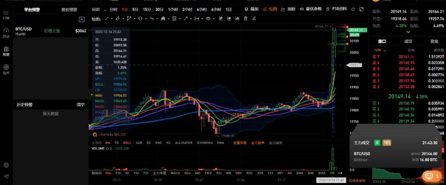This screenshot has height=185, width=446.
Task: Expand chart to fullscreen
Action: [x=361, y=9]
